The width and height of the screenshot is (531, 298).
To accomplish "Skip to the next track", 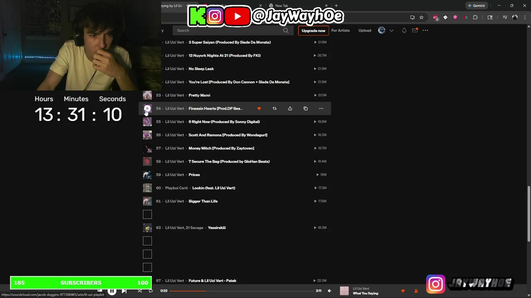I will (124, 291).
